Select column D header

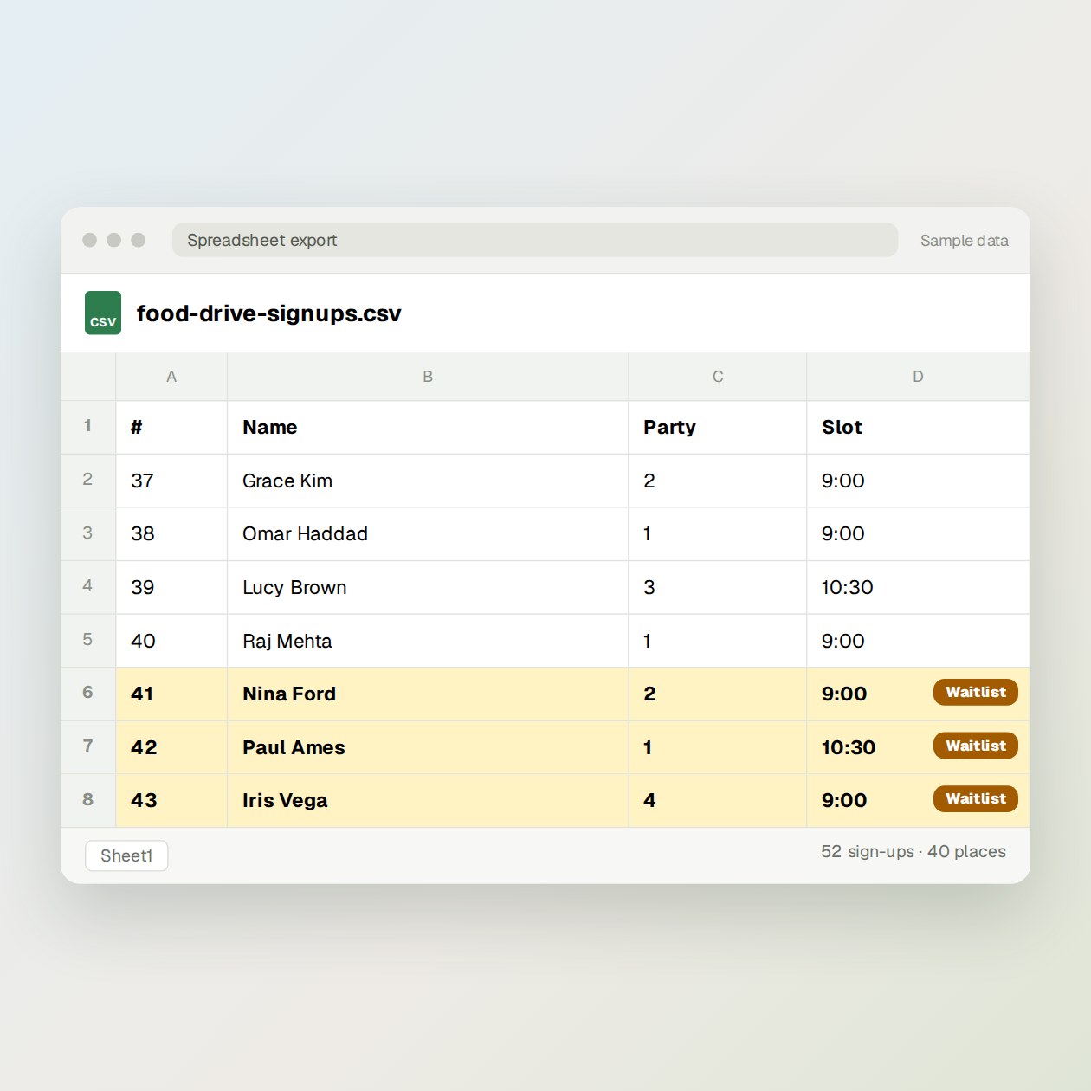(918, 377)
